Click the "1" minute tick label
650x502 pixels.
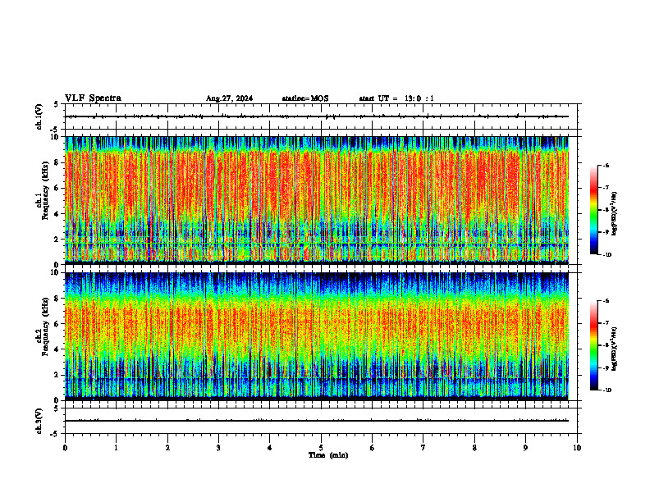point(116,448)
